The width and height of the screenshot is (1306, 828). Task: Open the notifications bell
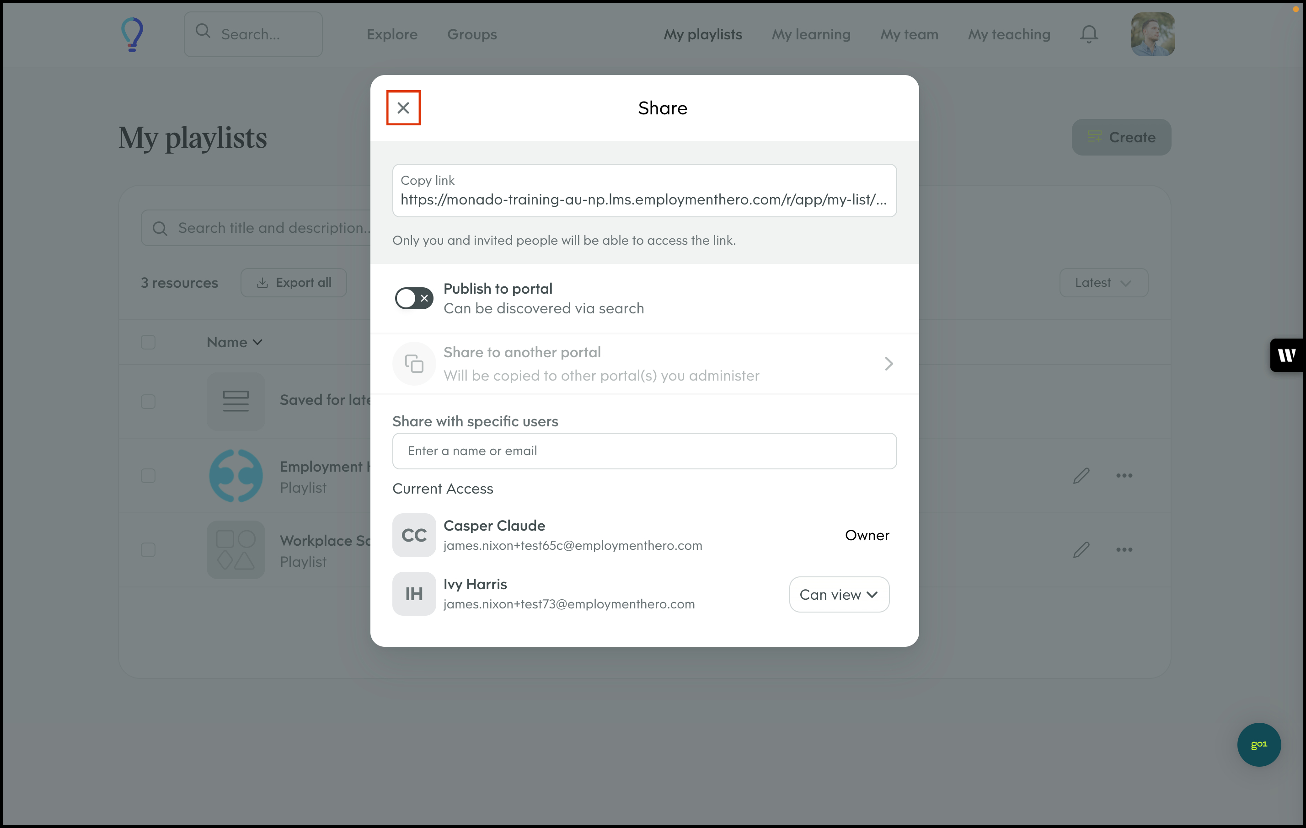coord(1088,34)
